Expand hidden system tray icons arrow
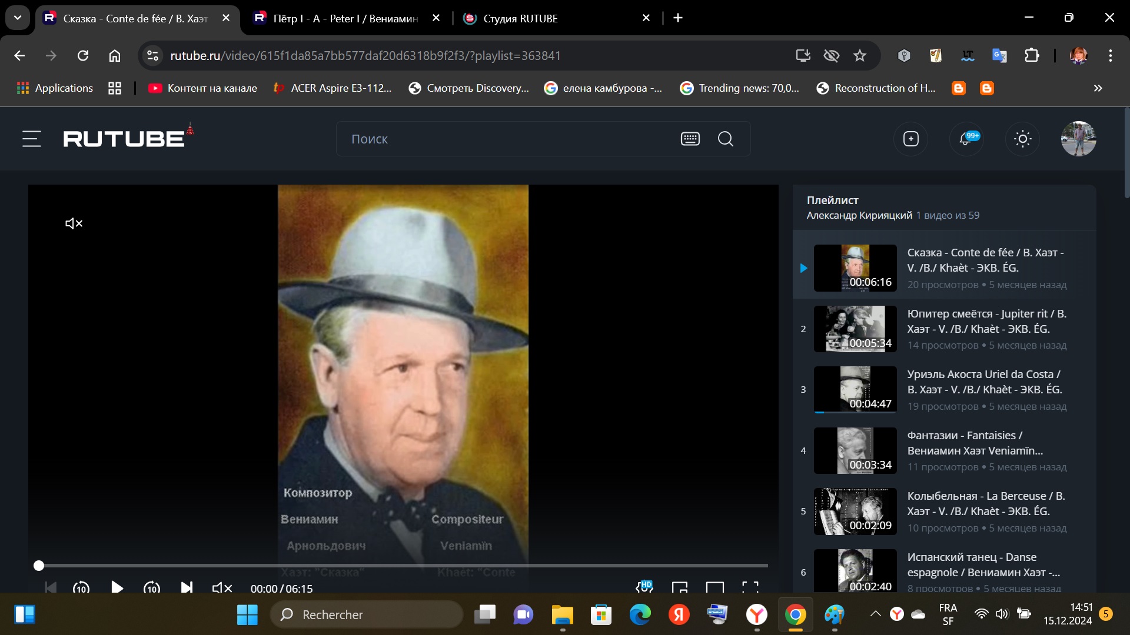This screenshot has width=1130, height=635. point(875,614)
